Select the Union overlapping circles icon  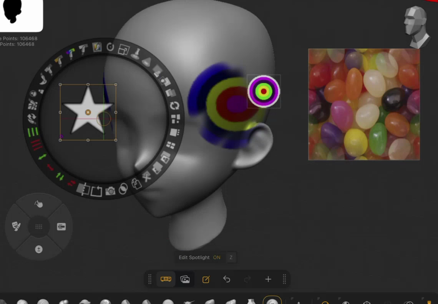pos(123,189)
